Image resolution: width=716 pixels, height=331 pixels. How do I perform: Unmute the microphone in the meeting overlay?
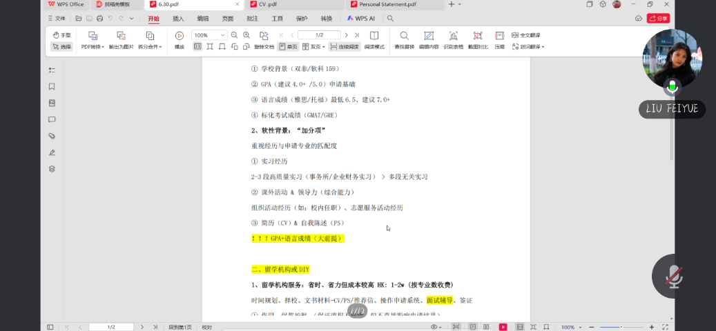tap(674, 276)
